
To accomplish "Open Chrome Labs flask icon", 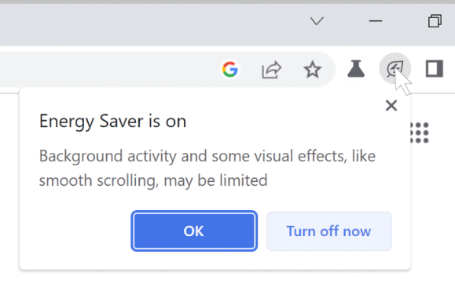I will (356, 69).
